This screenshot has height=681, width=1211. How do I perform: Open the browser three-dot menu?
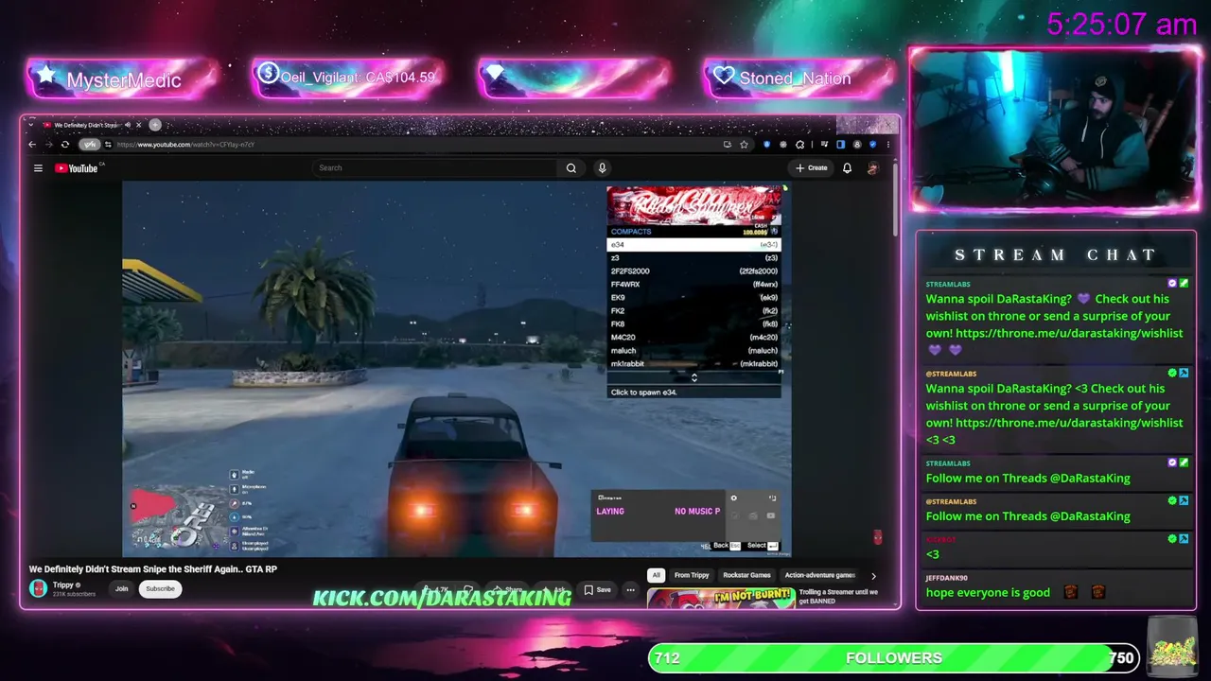pyautogui.click(x=887, y=145)
